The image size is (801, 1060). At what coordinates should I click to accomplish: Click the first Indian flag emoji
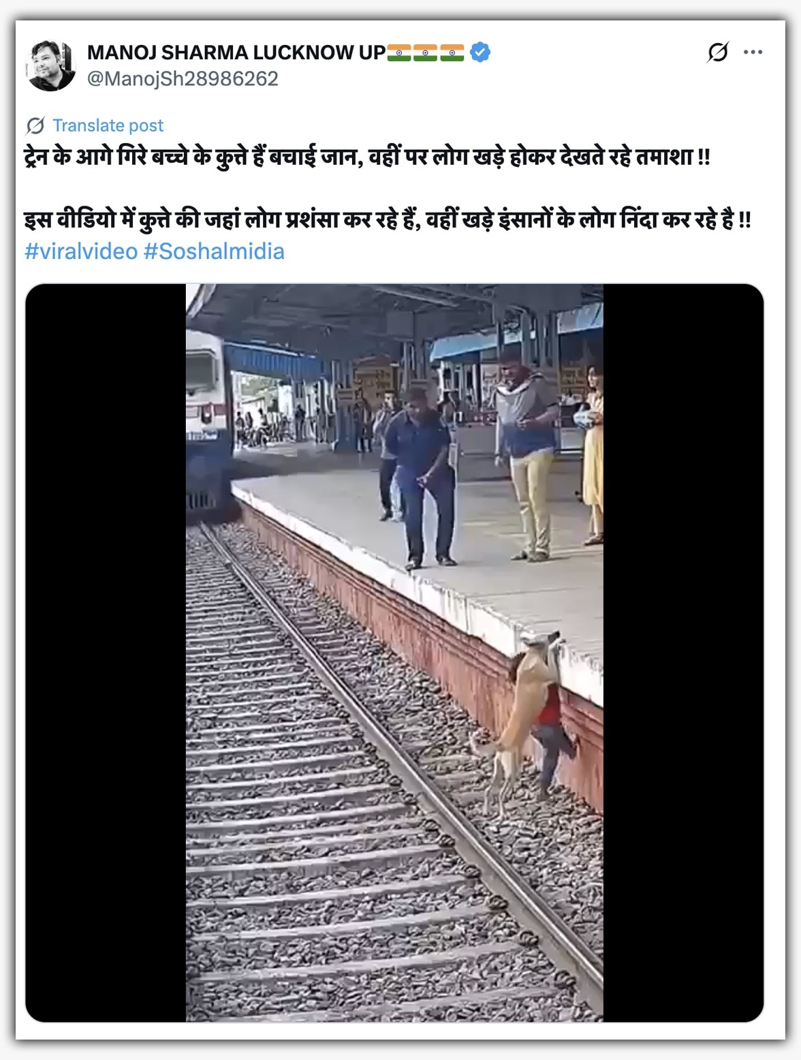[x=399, y=52]
